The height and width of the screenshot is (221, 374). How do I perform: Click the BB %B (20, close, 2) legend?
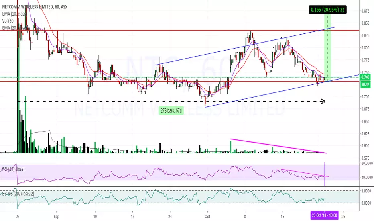click(18, 194)
